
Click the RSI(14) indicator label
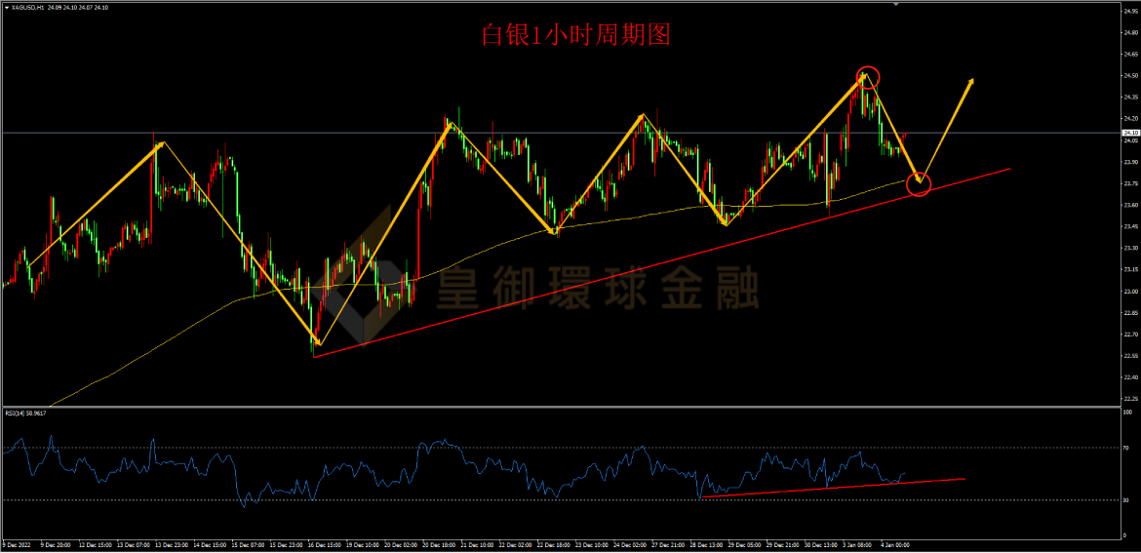click(26, 414)
